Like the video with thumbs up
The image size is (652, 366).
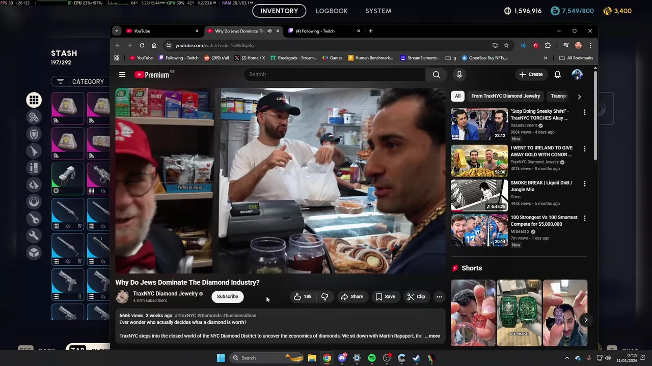302,296
